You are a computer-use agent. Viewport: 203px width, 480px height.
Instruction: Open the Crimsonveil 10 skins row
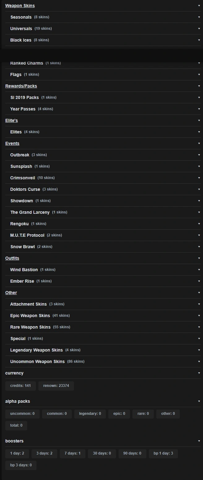103,178
